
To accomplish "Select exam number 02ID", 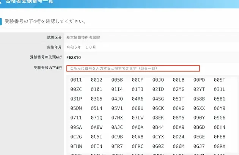I will pyautogui.click(x=158, y=89).
